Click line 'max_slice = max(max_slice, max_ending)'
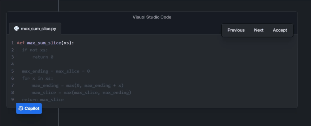 coord(82,93)
